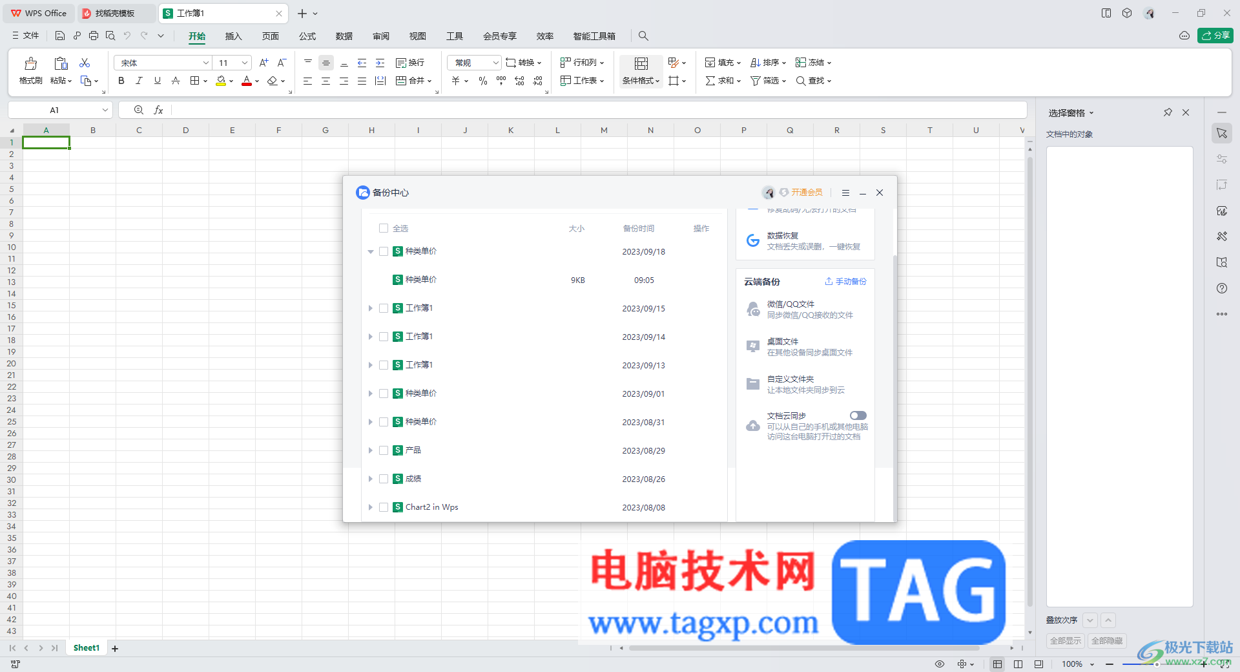This screenshot has height=672, width=1240.
Task: Toggle Italic formatting
Action: pos(139,81)
